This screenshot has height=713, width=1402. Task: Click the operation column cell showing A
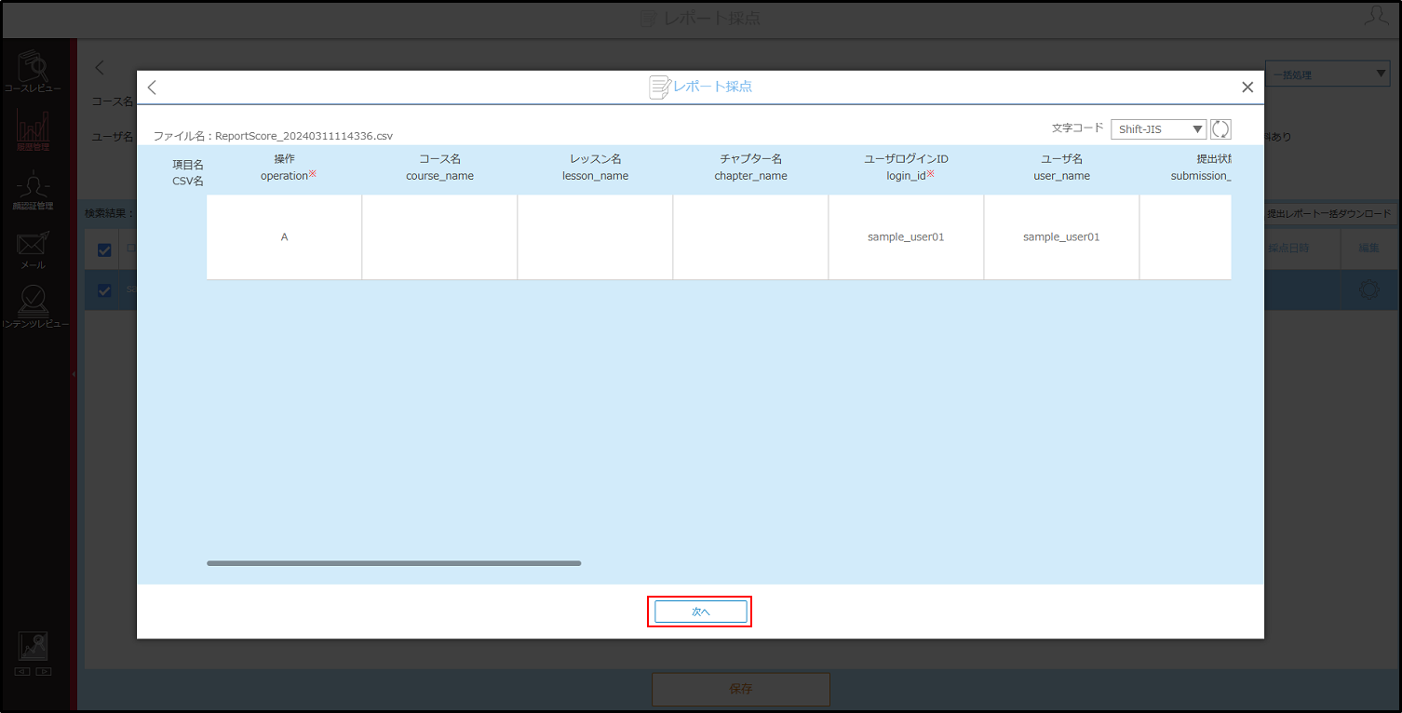(284, 237)
